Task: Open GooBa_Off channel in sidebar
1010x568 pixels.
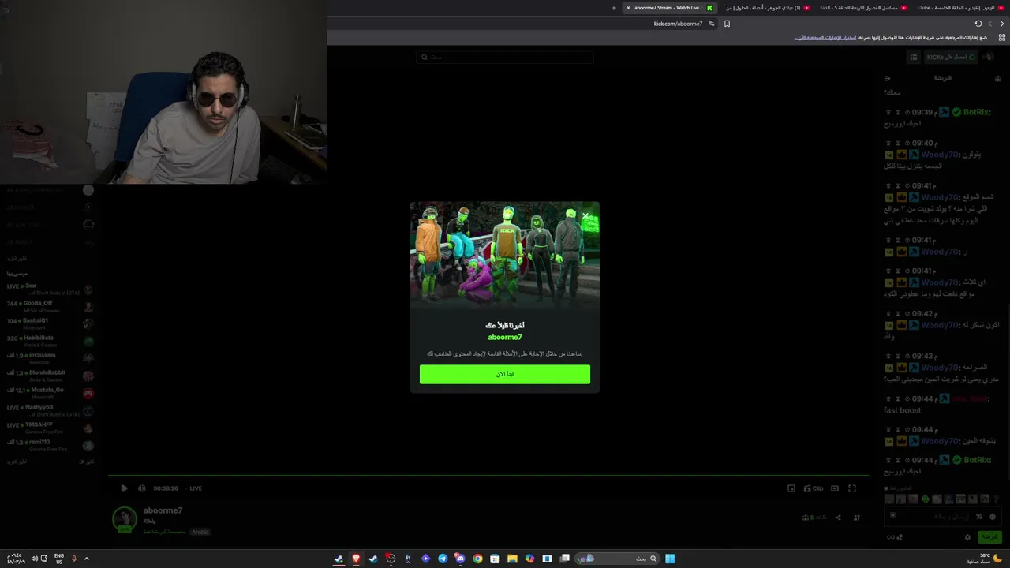Action: (50, 306)
